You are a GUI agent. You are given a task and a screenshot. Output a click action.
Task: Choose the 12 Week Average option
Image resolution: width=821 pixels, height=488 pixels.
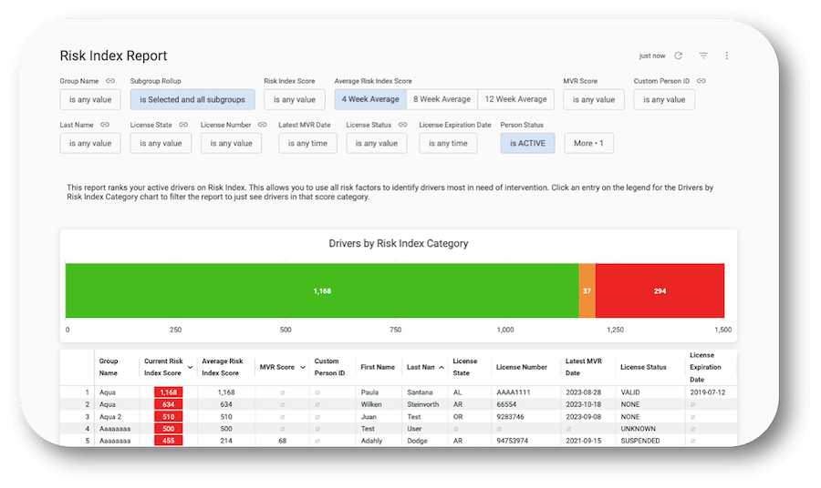pyautogui.click(x=515, y=99)
